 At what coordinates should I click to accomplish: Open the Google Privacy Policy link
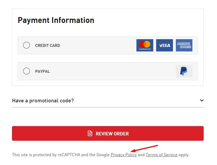[124, 155]
